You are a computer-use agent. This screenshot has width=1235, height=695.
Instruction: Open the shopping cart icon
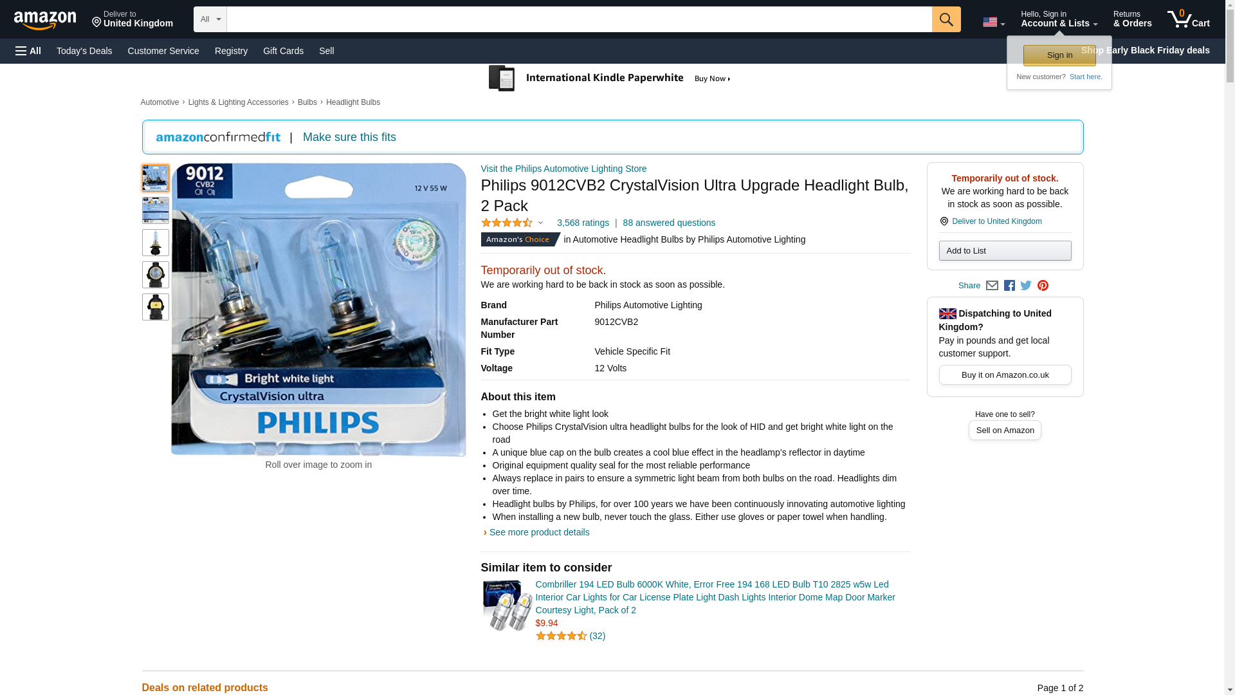(1188, 19)
